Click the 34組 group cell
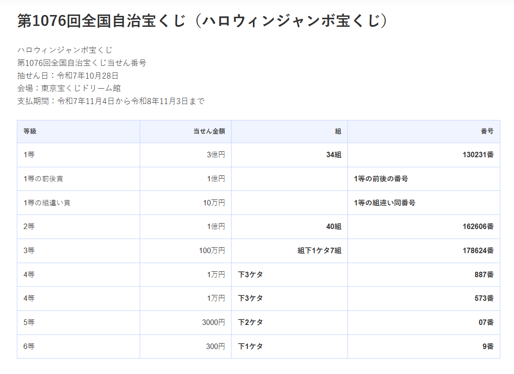 point(333,155)
